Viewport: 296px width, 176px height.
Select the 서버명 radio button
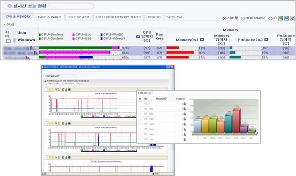tap(224, 18)
